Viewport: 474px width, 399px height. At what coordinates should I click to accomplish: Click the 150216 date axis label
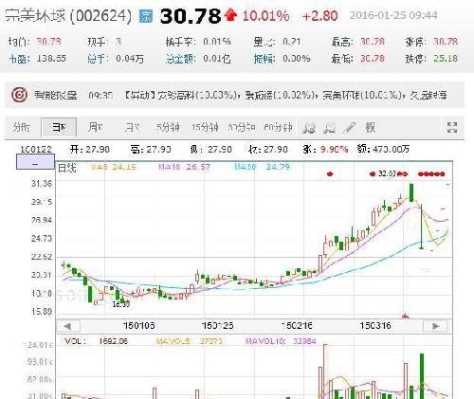coord(297,326)
